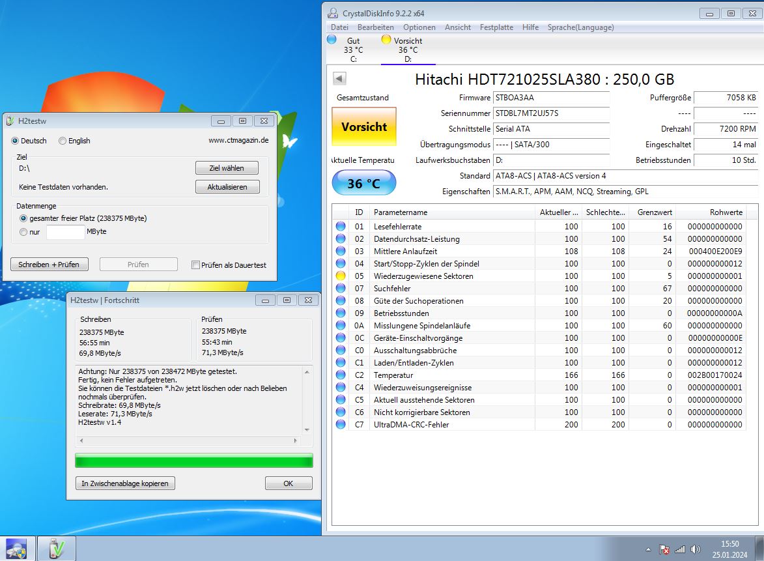Click the blue status dot for Laden/Entladen-Zyklen
The width and height of the screenshot is (764, 561).
(341, 363)
